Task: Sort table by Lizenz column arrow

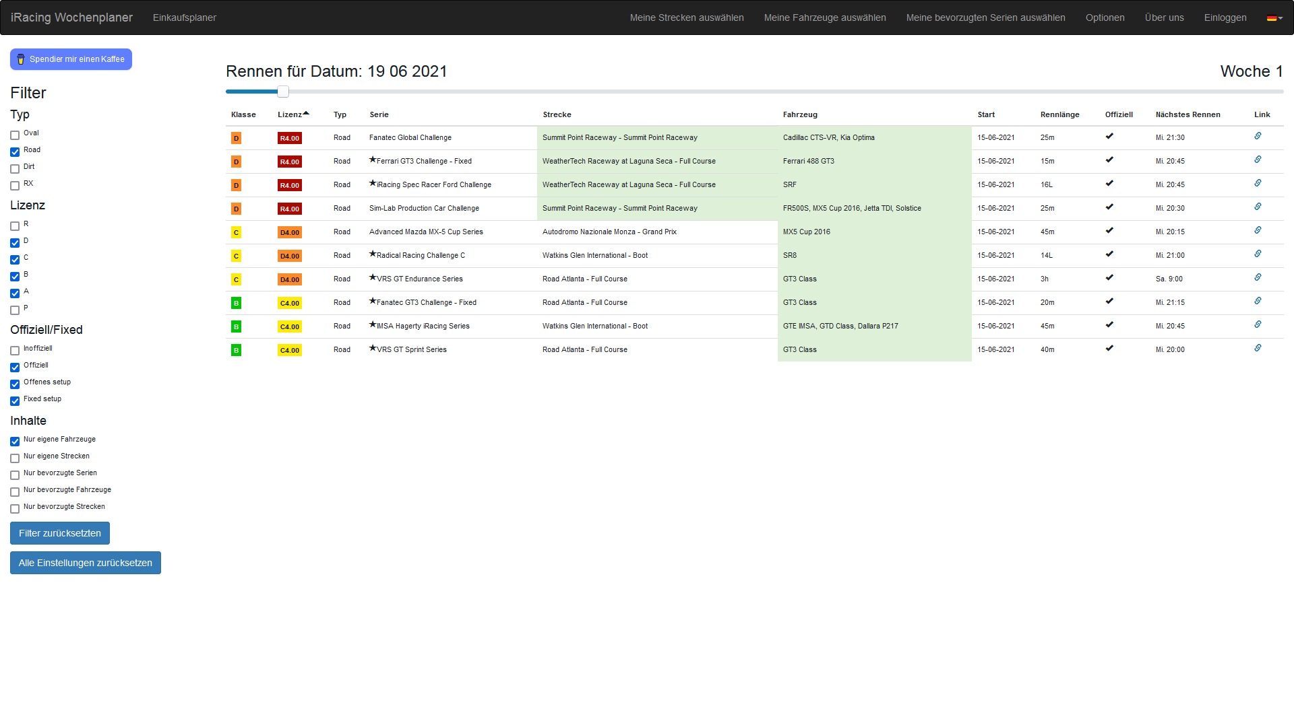Action: [306, 114]
